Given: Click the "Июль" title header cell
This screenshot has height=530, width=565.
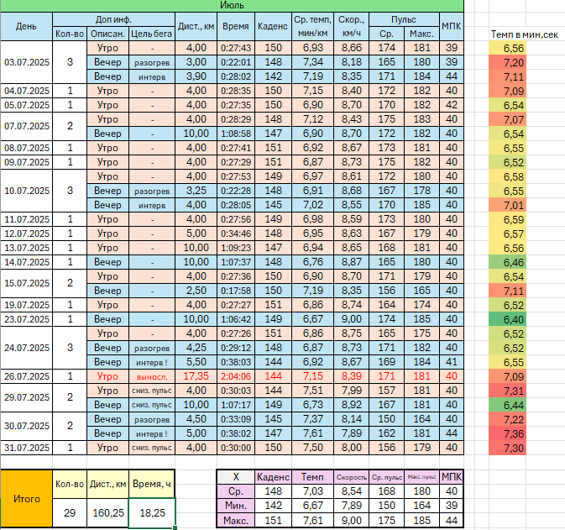Looking at the screenshot, I should tap(232, 5).
